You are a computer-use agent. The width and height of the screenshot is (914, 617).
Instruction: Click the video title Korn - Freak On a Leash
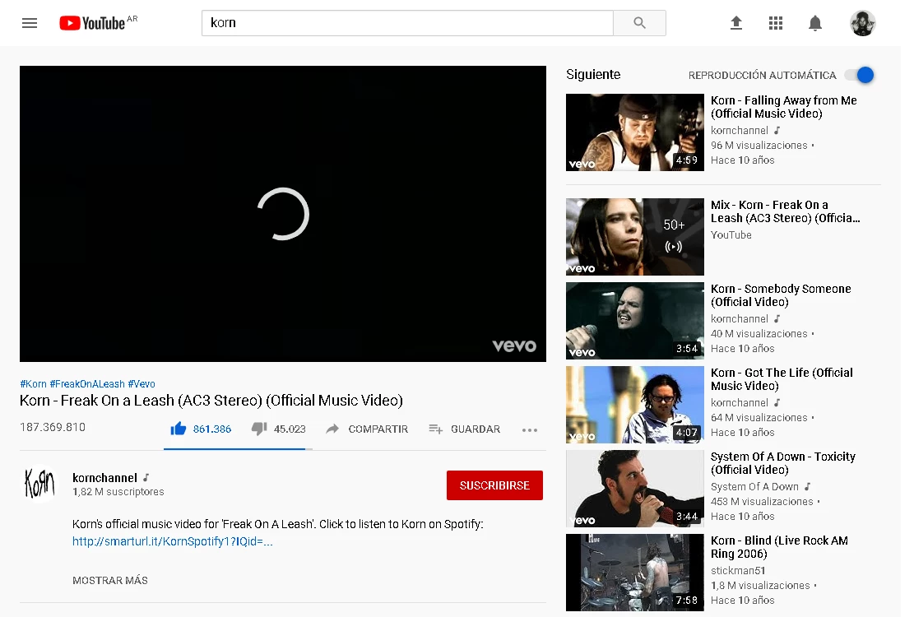click(211, 401)
